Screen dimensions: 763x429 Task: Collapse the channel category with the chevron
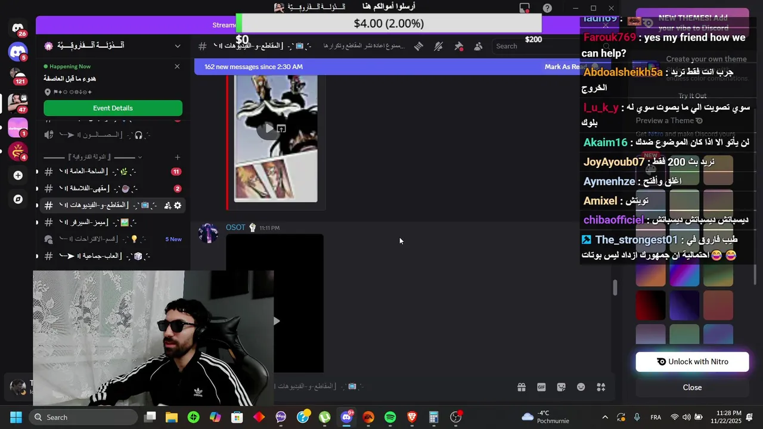click(x=139, y=157)
